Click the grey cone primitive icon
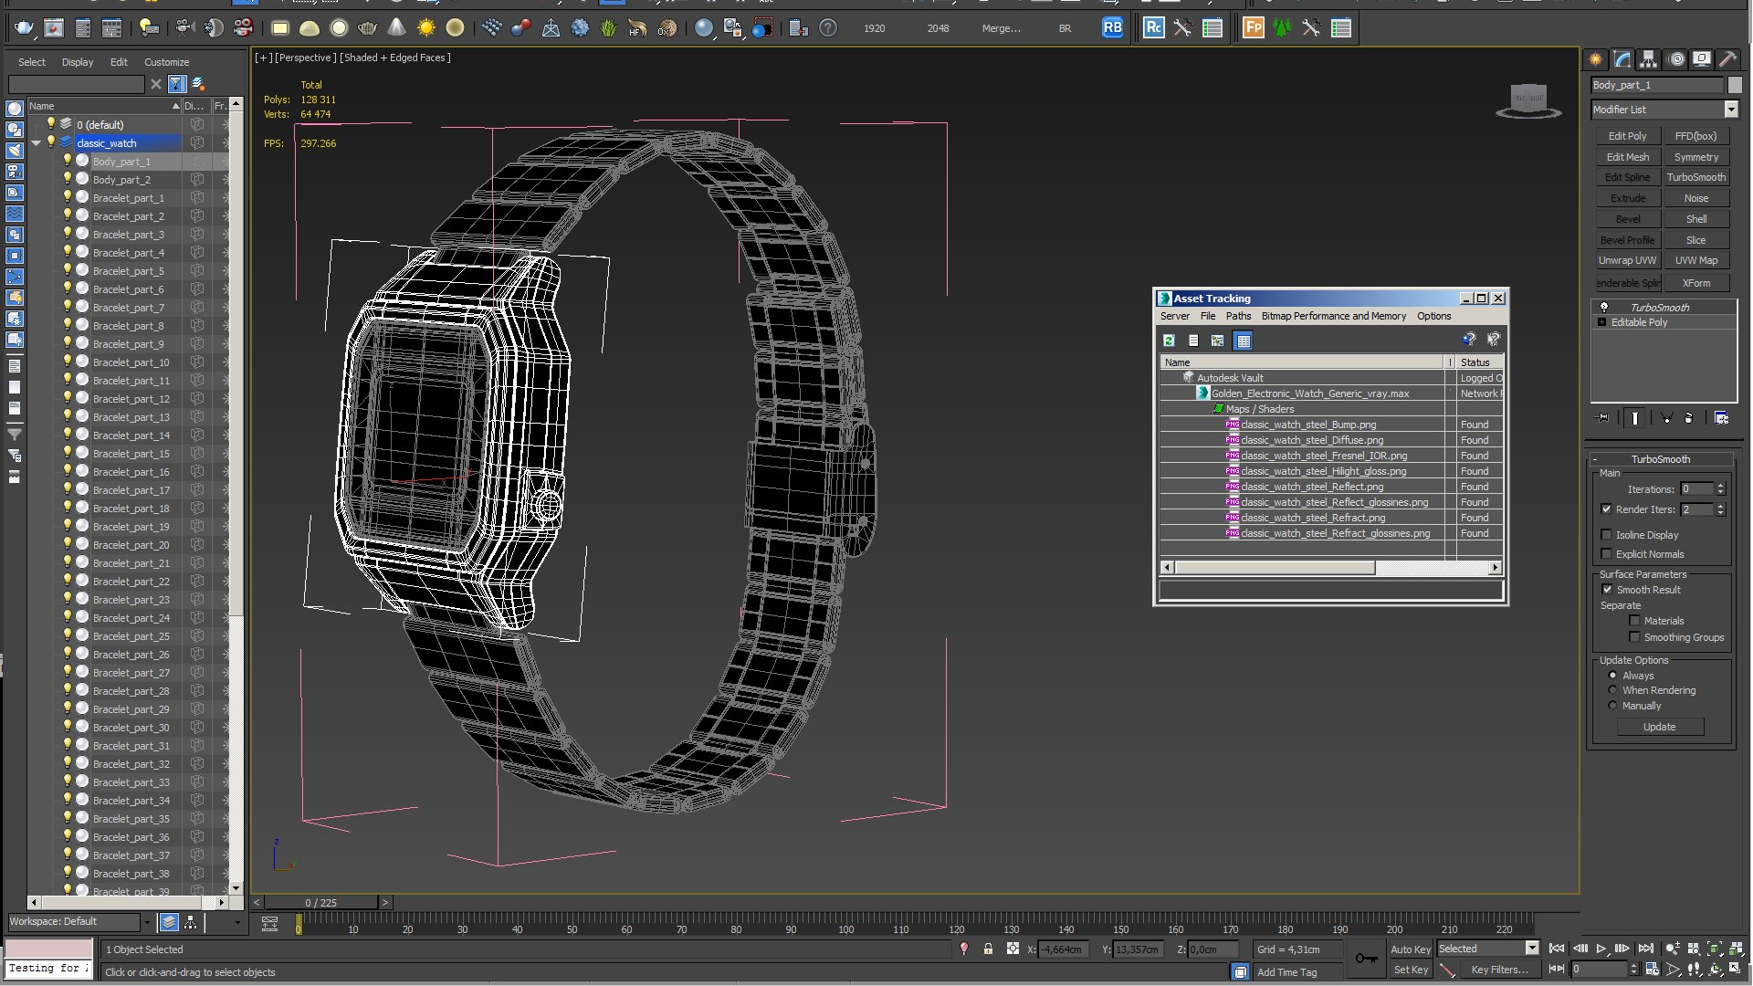 tap(396, 28)
